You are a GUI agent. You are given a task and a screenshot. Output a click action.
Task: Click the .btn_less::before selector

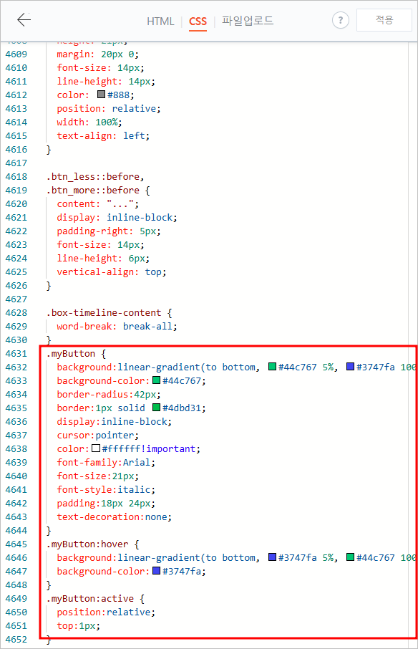coord(95,177)
